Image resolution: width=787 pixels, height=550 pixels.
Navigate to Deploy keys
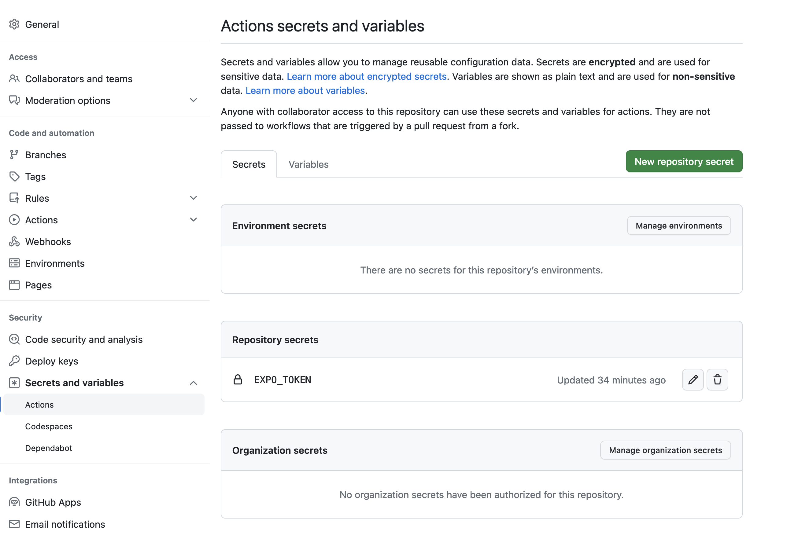tap(51, 361)
